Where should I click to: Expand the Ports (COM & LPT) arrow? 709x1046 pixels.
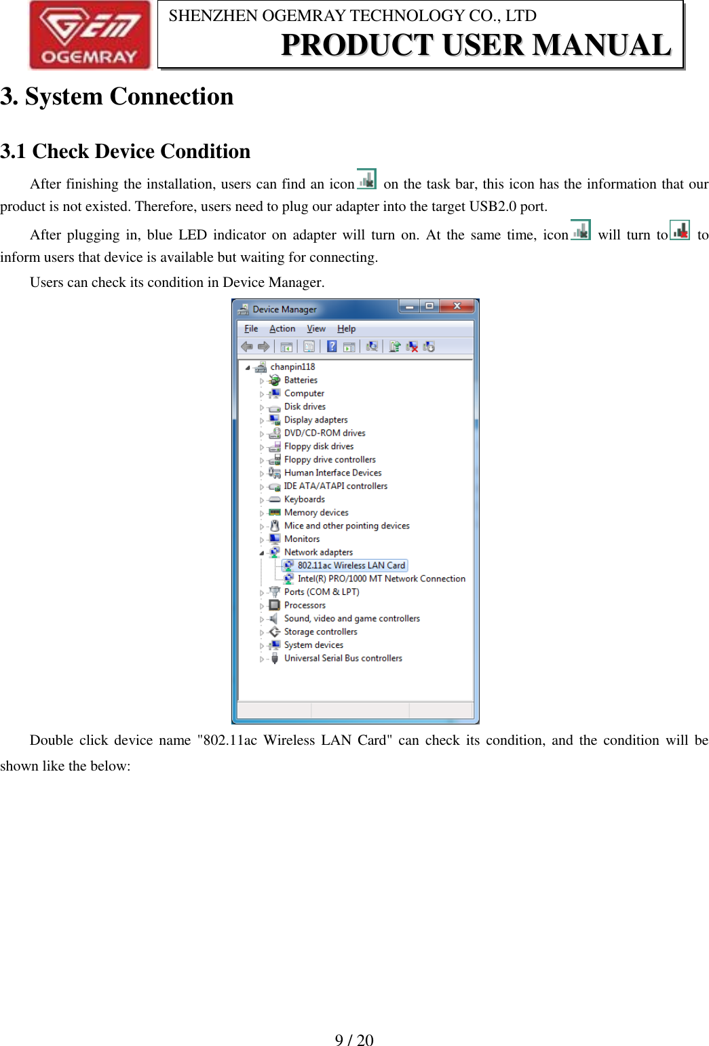[262, 593]
